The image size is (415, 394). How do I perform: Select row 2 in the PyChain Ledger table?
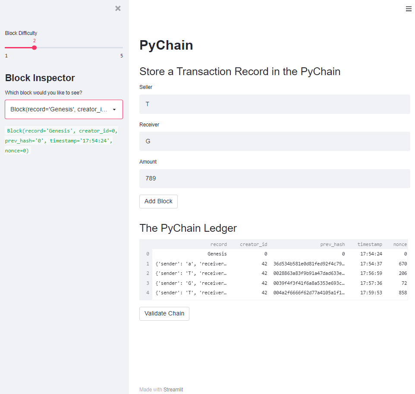(274, 273)
